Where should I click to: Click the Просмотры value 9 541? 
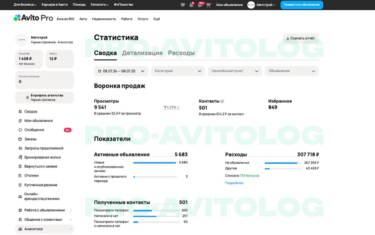pos(100,107)
